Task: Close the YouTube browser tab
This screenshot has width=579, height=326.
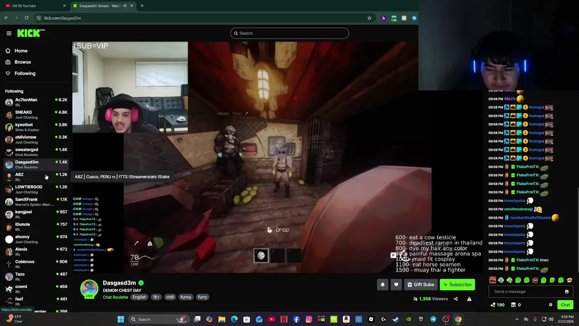Action: point(64,5)
